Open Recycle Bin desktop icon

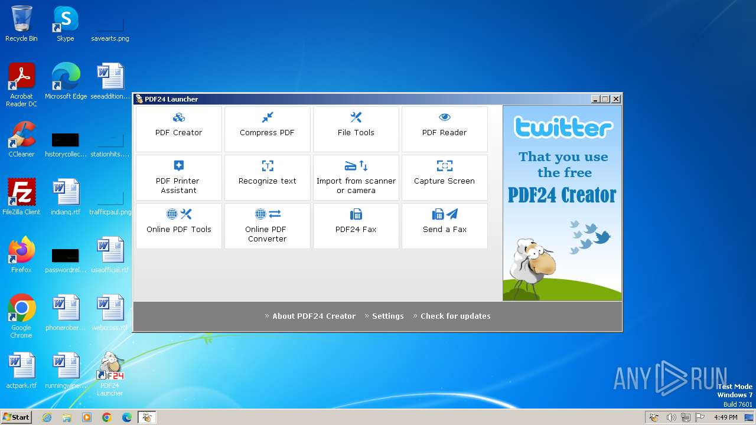coord(21,24)
